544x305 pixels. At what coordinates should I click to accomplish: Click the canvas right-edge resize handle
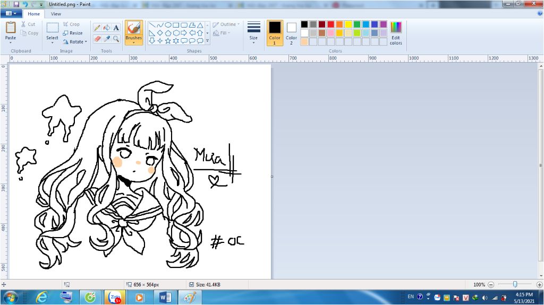tap(272, 177)
